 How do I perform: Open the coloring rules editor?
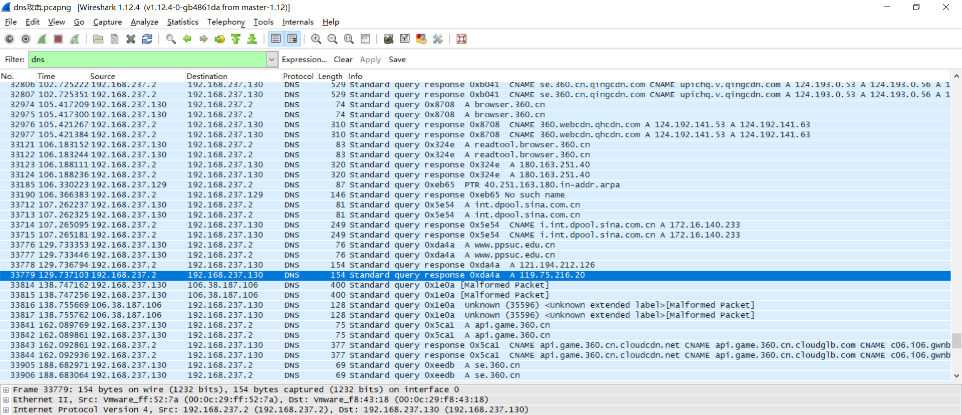click(421, 39)
